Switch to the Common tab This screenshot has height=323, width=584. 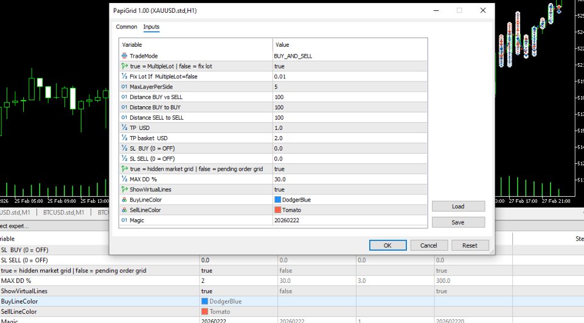(127, 27)
